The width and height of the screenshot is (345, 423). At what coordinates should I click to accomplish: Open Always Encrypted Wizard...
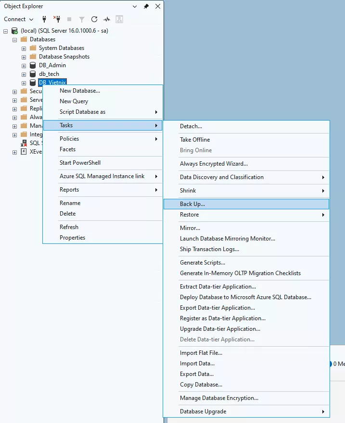(x=246, y=163)
